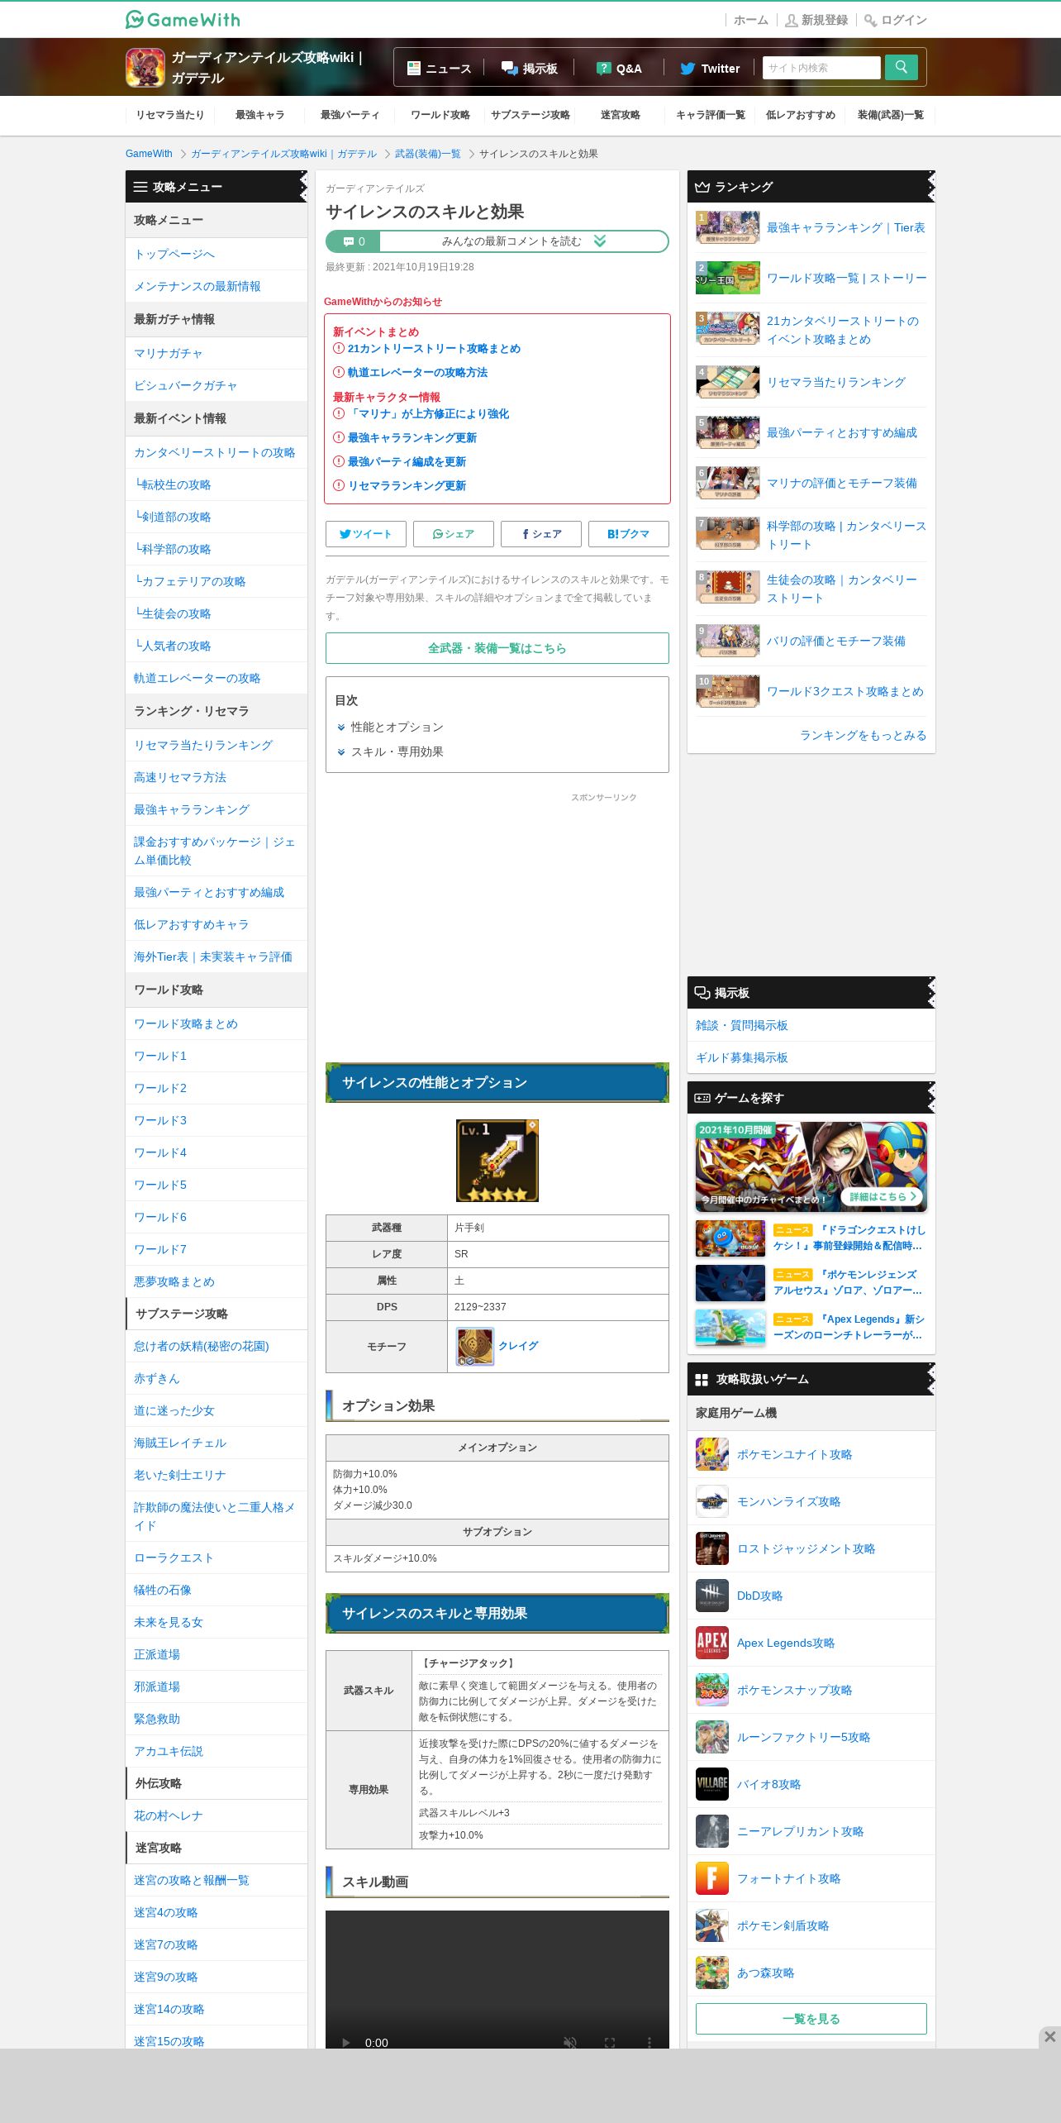Open 武器(装備)一覧 breadcrumb
The height and width of the screenshot is (2123, 1061).
(428, 154)
